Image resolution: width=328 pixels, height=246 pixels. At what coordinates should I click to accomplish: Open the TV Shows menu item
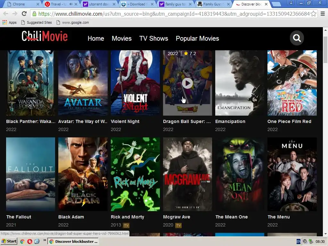coord(153,38)
